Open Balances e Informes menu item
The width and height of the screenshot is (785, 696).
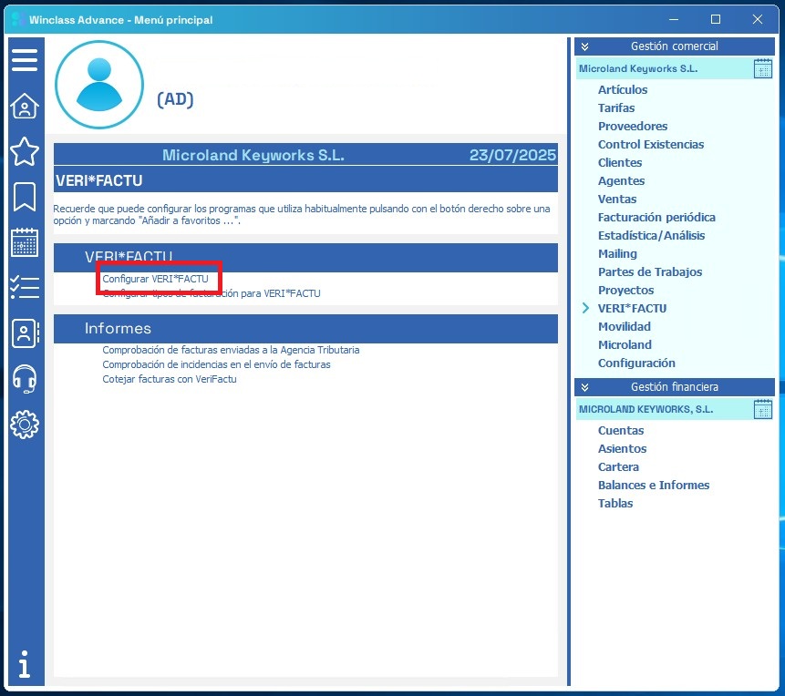coord(653,486)
